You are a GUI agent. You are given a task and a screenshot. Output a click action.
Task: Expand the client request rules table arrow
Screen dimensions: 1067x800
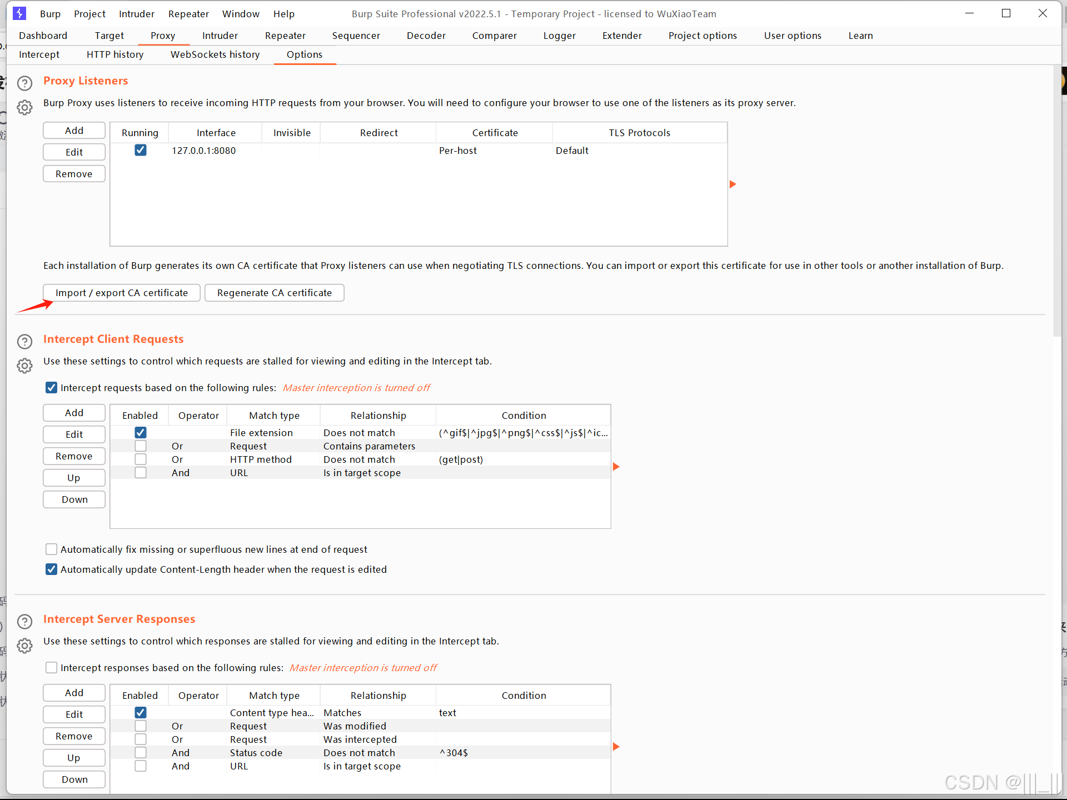pyautogui.click(x=616, y=467)
